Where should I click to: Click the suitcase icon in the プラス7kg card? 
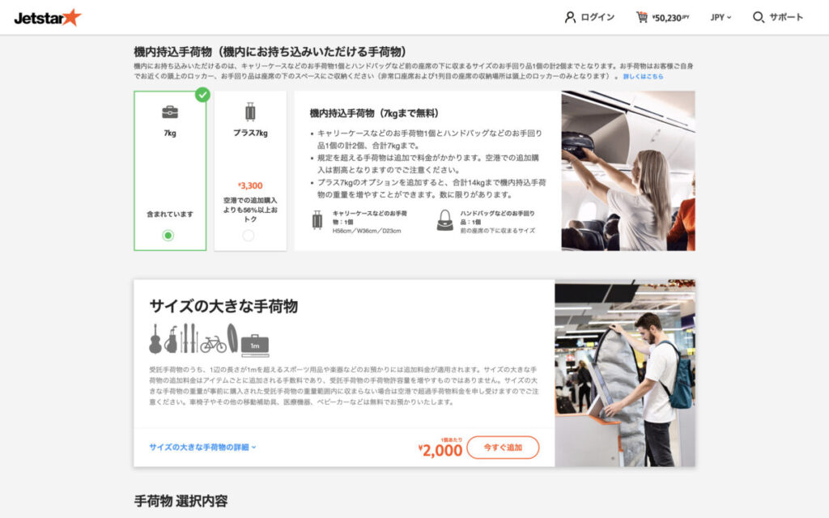coord(250,111)
